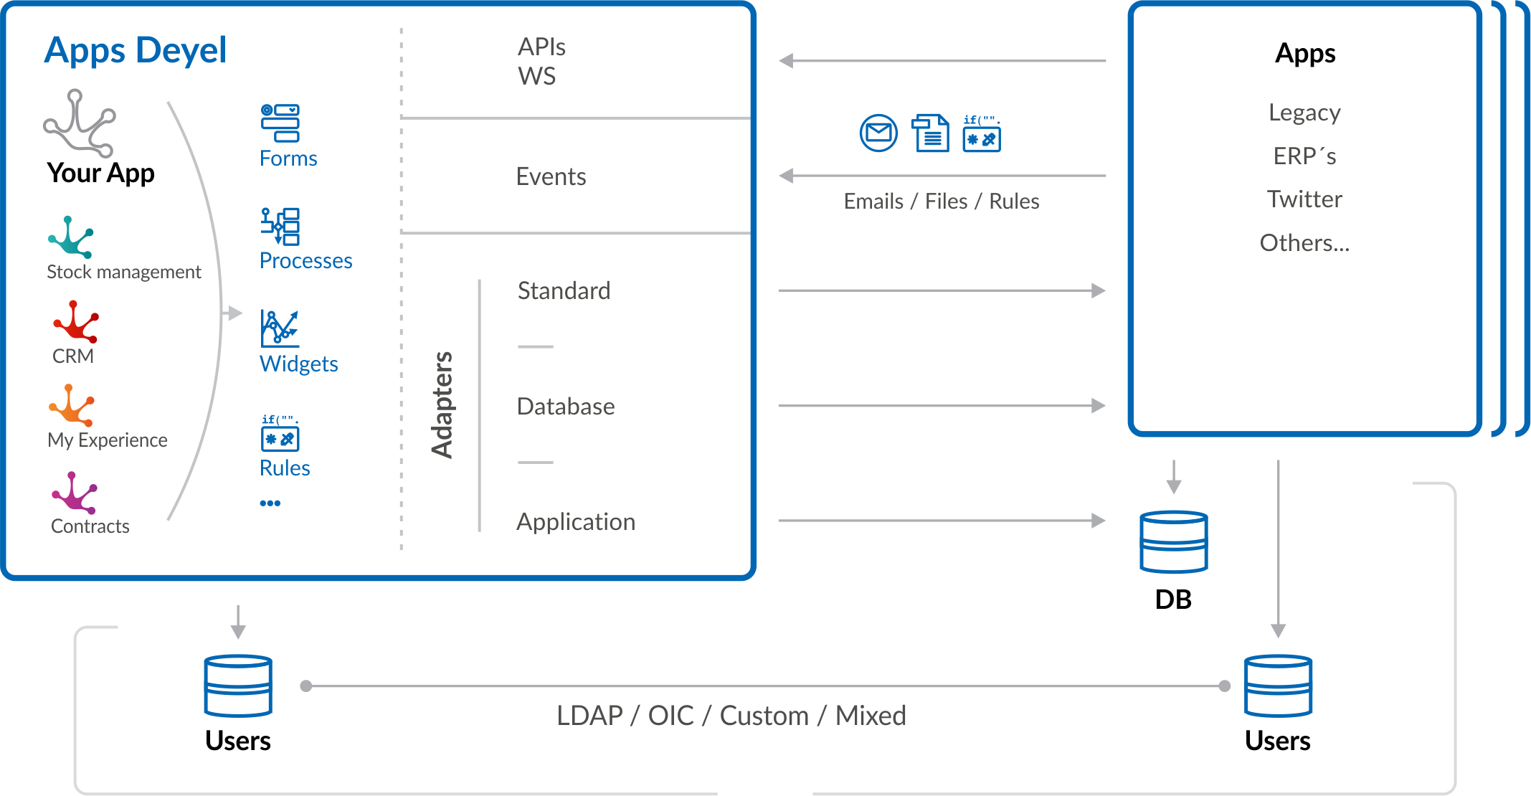Click the three dots below Rules
Screen dimensions: 1531x796
coord(270,503)
